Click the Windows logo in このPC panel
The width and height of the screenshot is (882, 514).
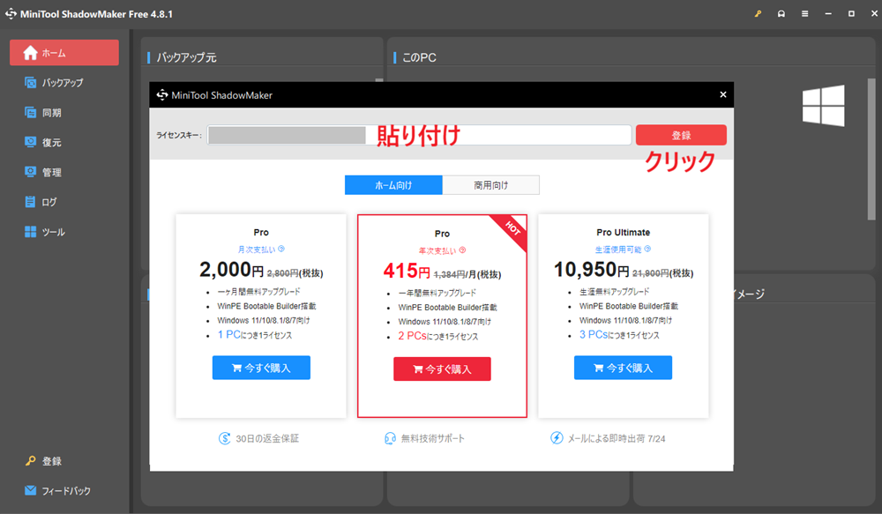tap(824, 105)
